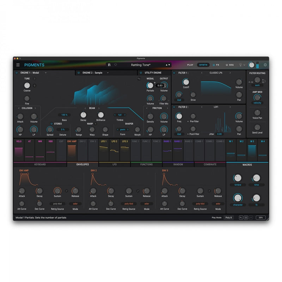
Task: Click the adsr mode button under ENV AMP
Action: 76,203
